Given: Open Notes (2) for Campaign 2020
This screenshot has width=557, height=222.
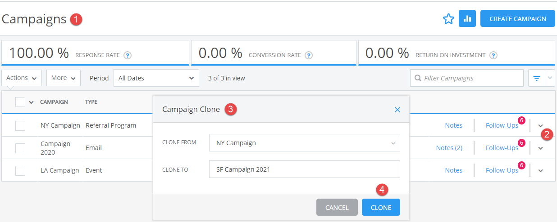Looking at the screenshot, I should point(449,148).
